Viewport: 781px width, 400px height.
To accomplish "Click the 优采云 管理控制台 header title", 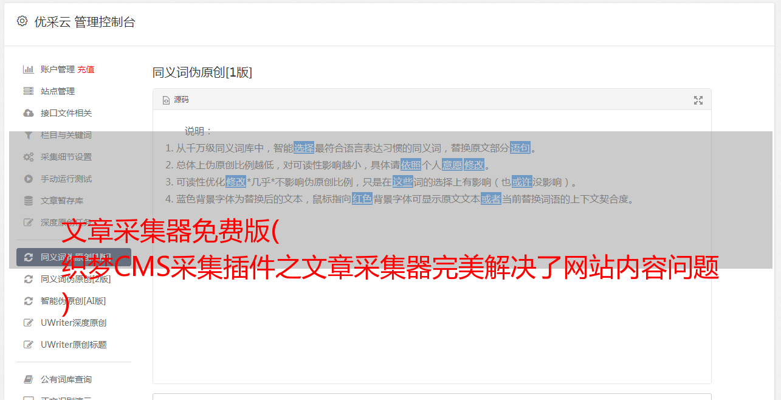I will [x=84, y=22].
